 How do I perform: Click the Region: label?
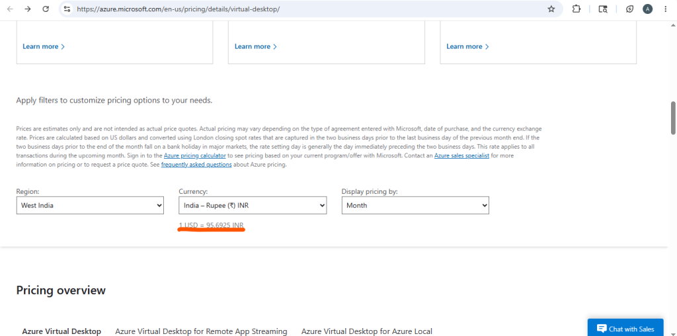[28, 191]
